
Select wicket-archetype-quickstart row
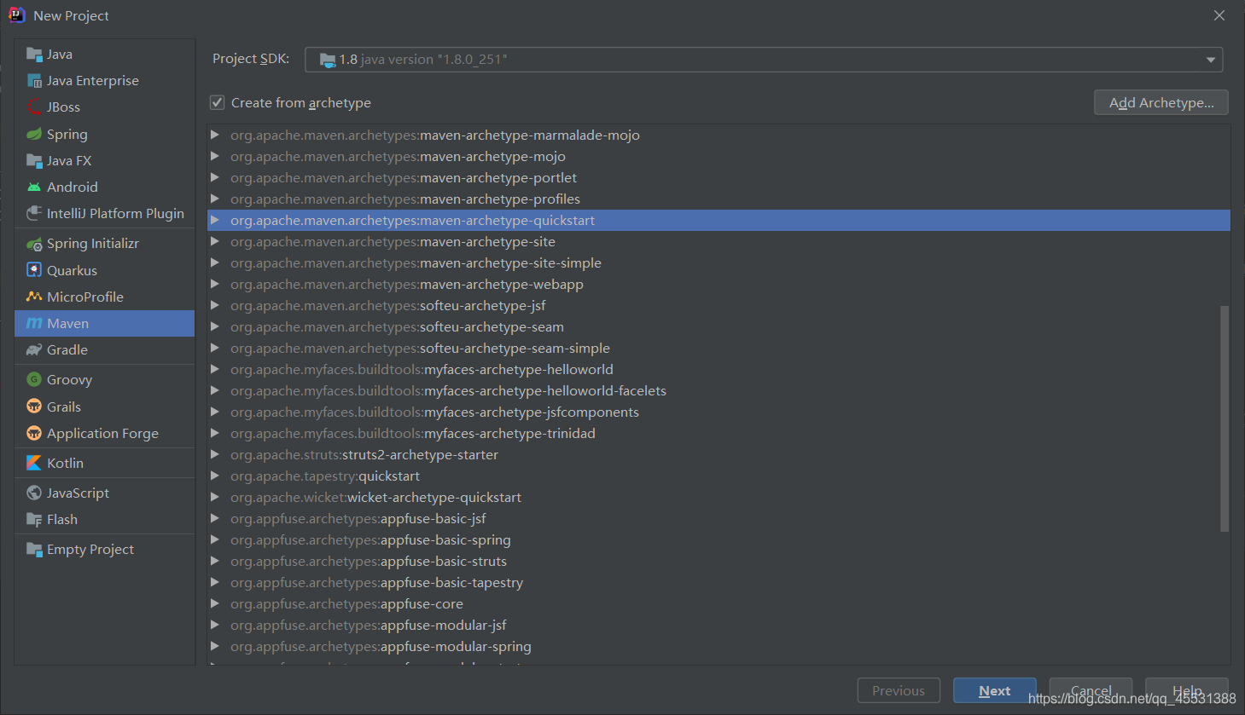(x=718, y=497)
